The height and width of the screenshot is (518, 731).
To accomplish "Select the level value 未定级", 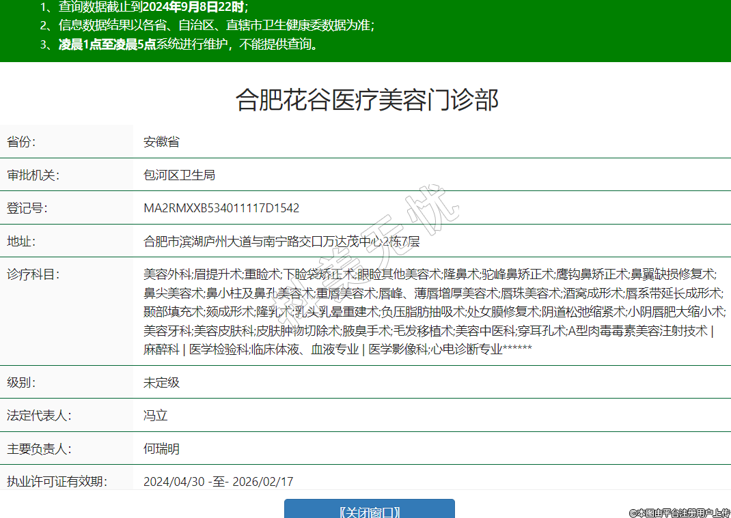I will click(161, 382).
